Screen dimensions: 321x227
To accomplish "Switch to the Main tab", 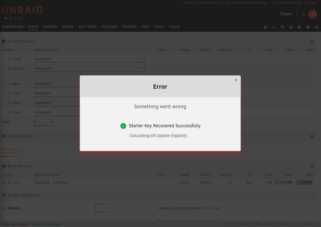I will pos(33,27).
